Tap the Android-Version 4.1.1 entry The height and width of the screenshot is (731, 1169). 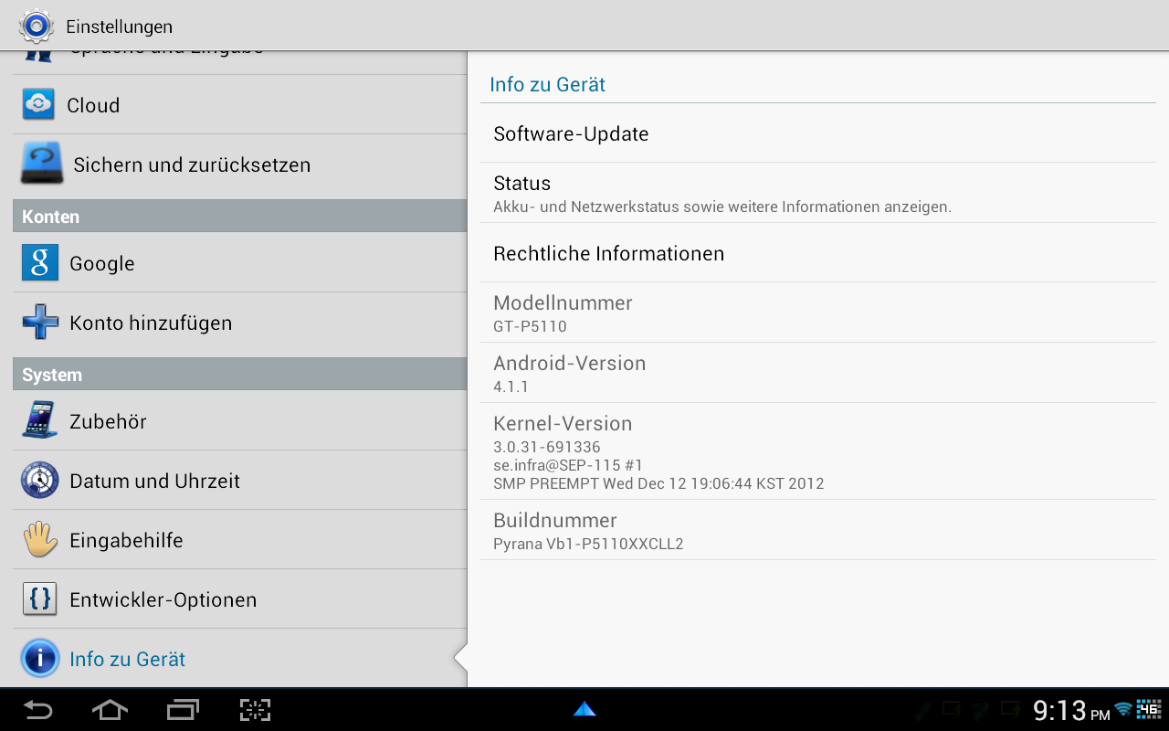click(x=817, y=374)
